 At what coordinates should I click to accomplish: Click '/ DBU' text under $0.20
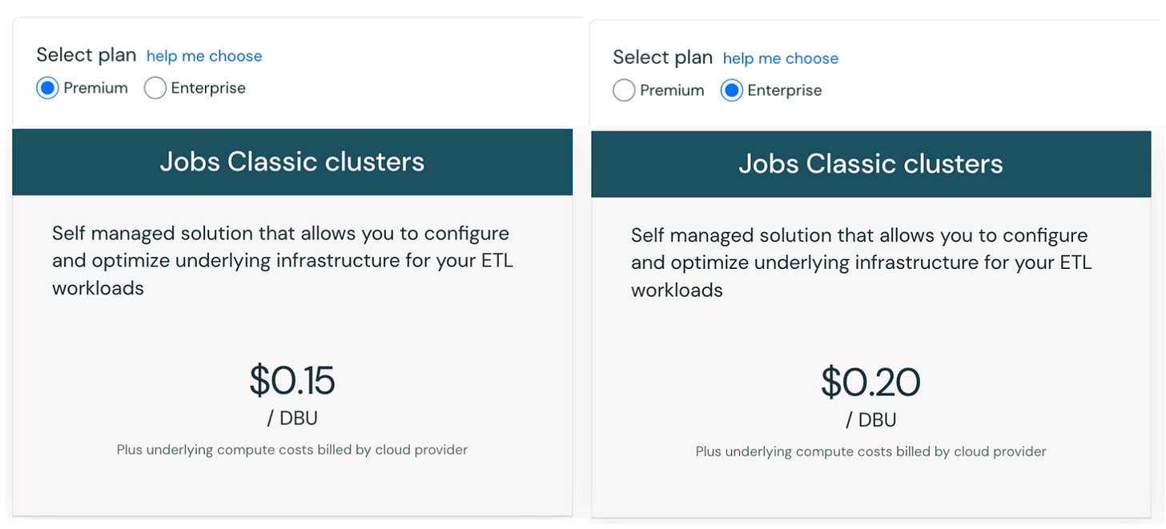(x=870, y=420)
